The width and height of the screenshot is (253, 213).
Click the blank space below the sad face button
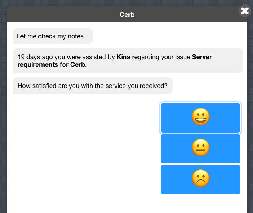(x=200, y=204)
